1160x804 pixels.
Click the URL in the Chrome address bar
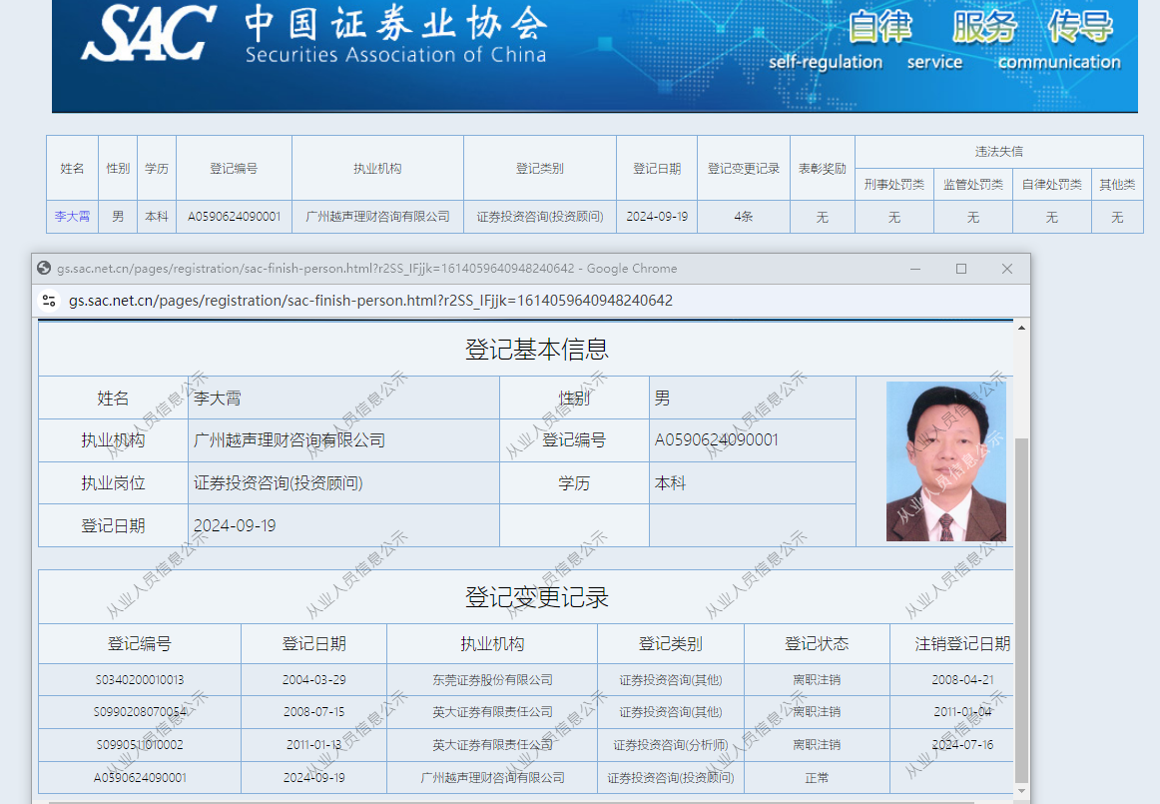pyautogui.click(x=369, y=300)
